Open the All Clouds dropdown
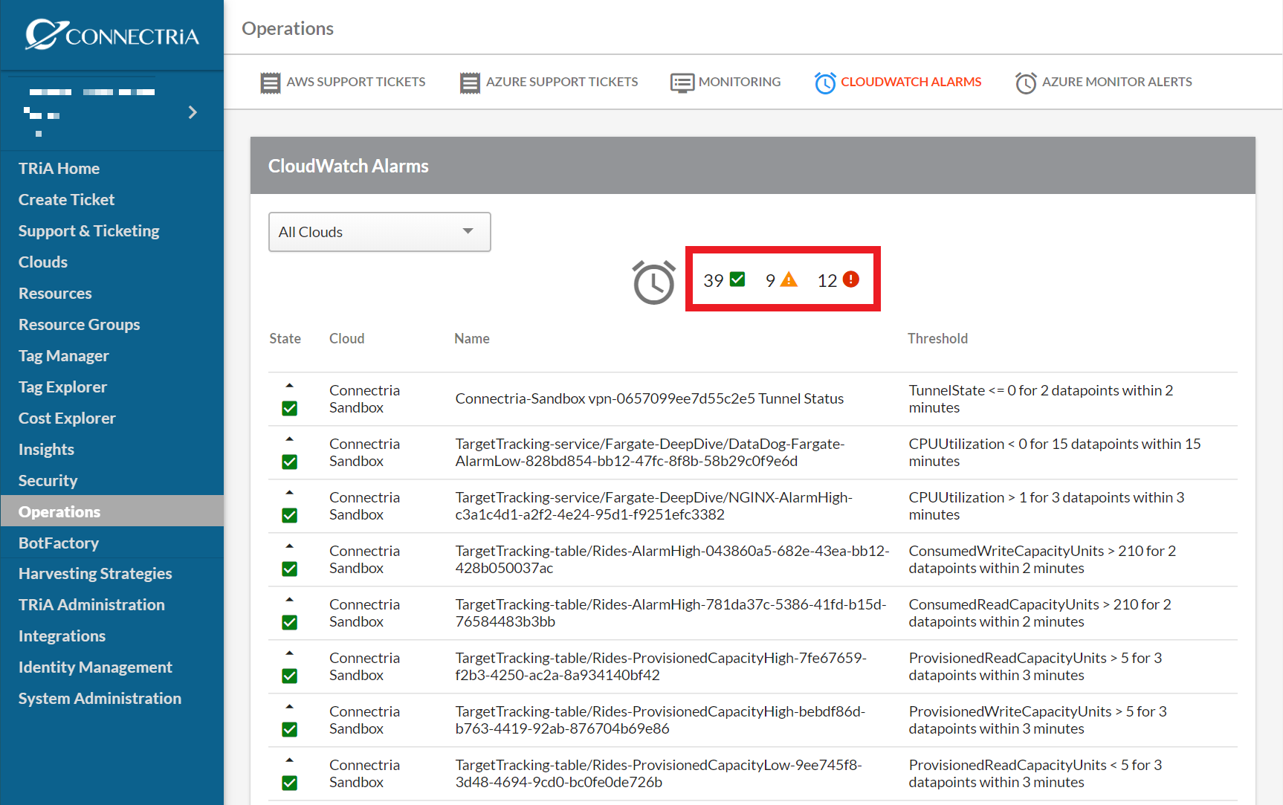This screenshot has width=1283, height=805. click(x=379, y=232)
